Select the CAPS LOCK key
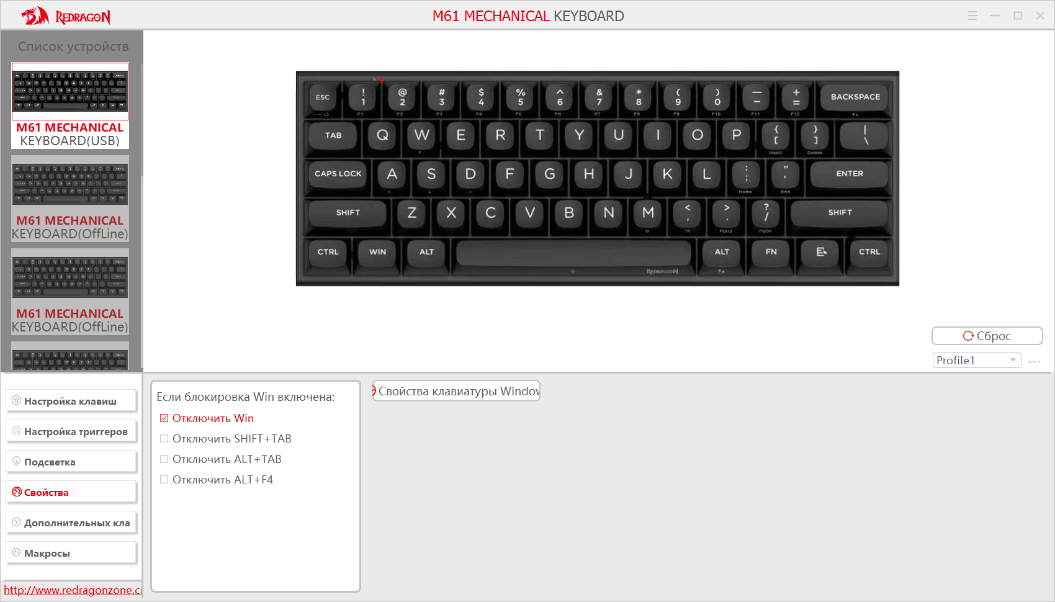Screen dimensions: 1055x602 (x=338, y=174)
